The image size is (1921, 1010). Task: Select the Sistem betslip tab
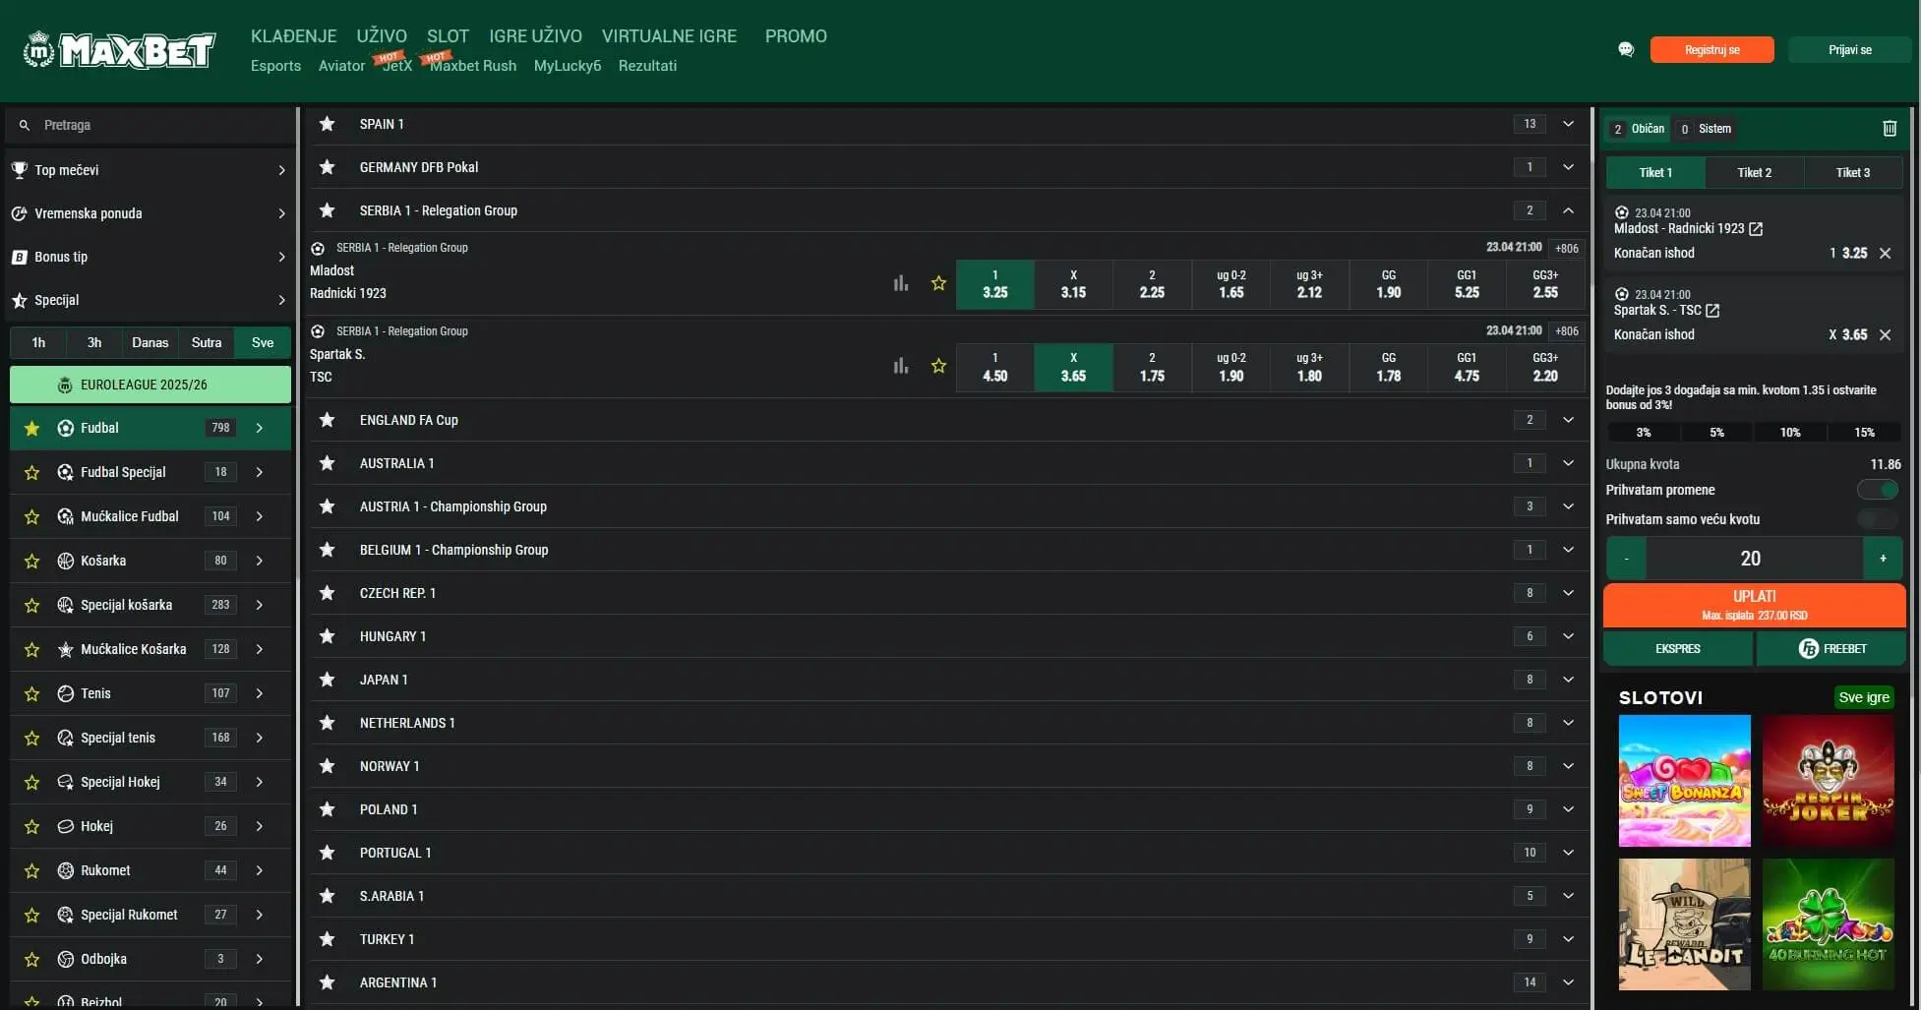point(1706,129)
